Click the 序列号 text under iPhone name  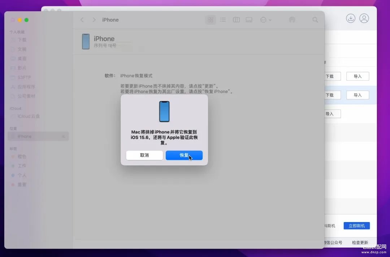105,45
